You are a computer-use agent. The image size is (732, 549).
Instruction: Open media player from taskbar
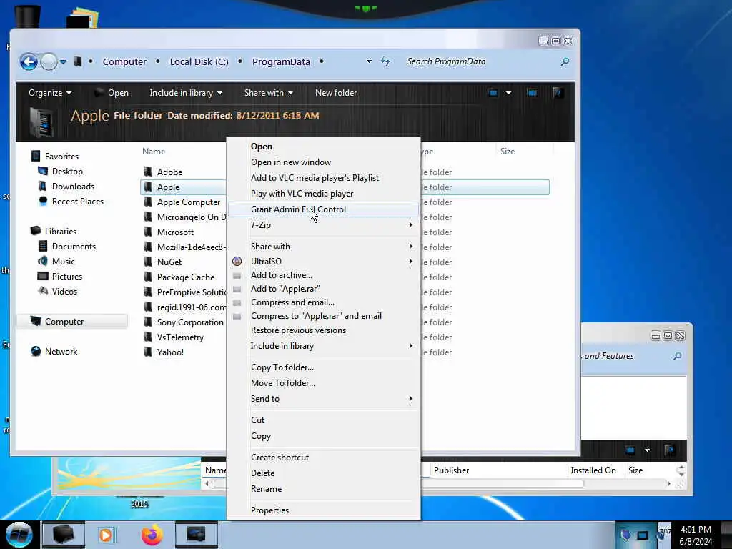tap(106, 535)
